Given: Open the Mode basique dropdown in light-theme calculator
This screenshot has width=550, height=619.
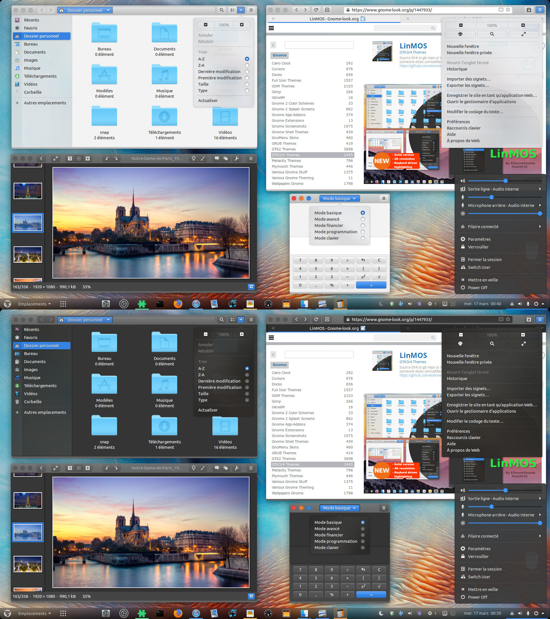Looking at the screenshot, I should [x=339, y=198].
